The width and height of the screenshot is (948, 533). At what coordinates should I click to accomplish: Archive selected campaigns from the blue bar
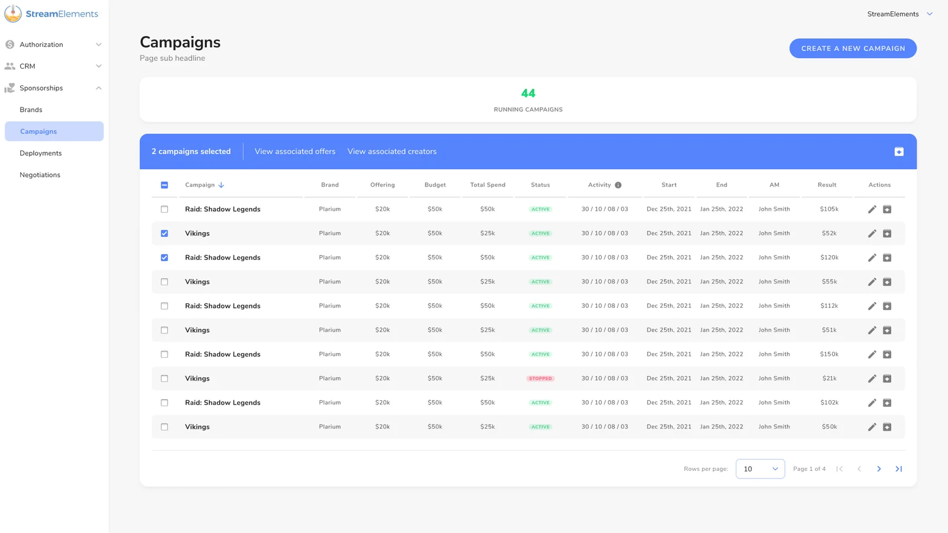[x=899, y=152]
